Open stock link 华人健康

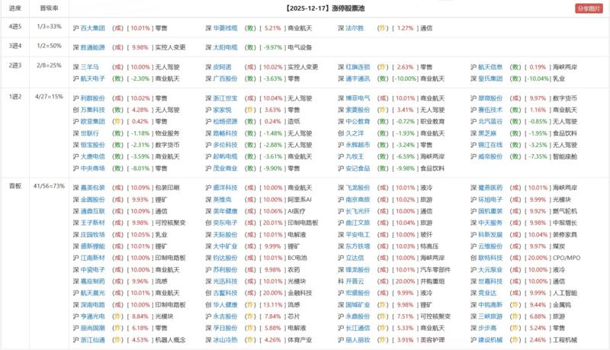[x=225, y=305]
